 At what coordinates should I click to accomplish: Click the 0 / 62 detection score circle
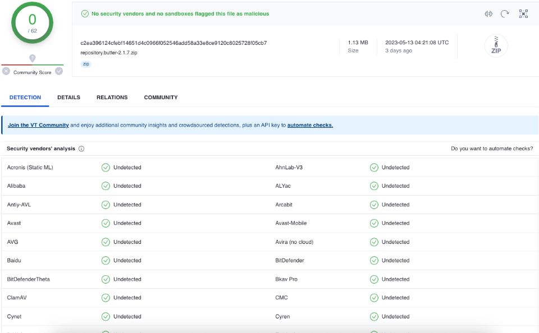(x=33, y=22)
